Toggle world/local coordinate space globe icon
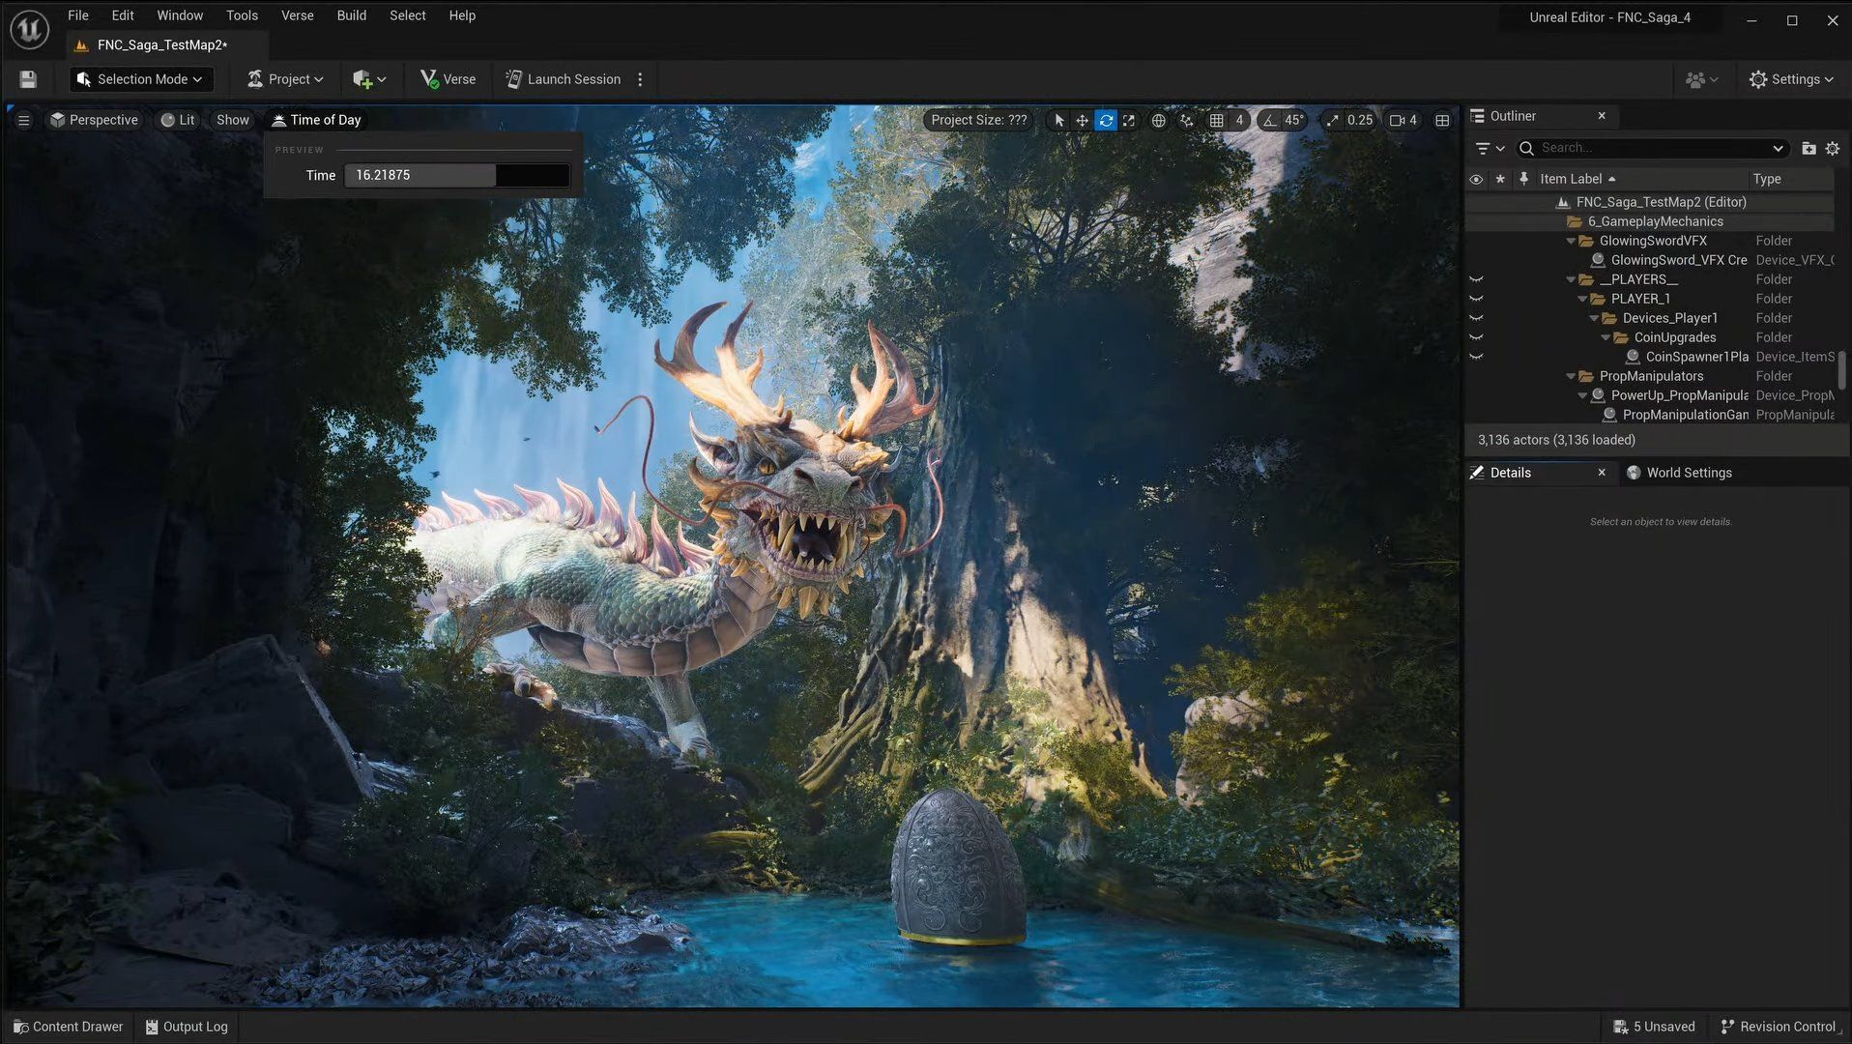This screenshot has width=1852, height=1044. point(1158,120)
